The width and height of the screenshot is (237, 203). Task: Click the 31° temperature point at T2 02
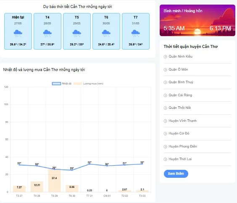click(x=124, y=165)
